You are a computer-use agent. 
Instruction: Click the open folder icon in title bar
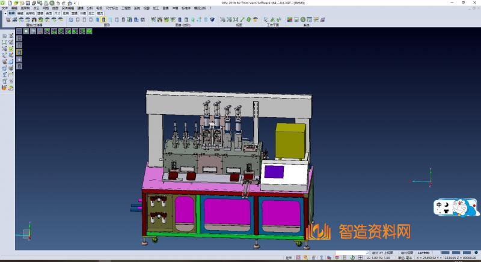pos(16,2)
